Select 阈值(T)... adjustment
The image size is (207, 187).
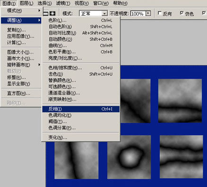coord(81,122)
